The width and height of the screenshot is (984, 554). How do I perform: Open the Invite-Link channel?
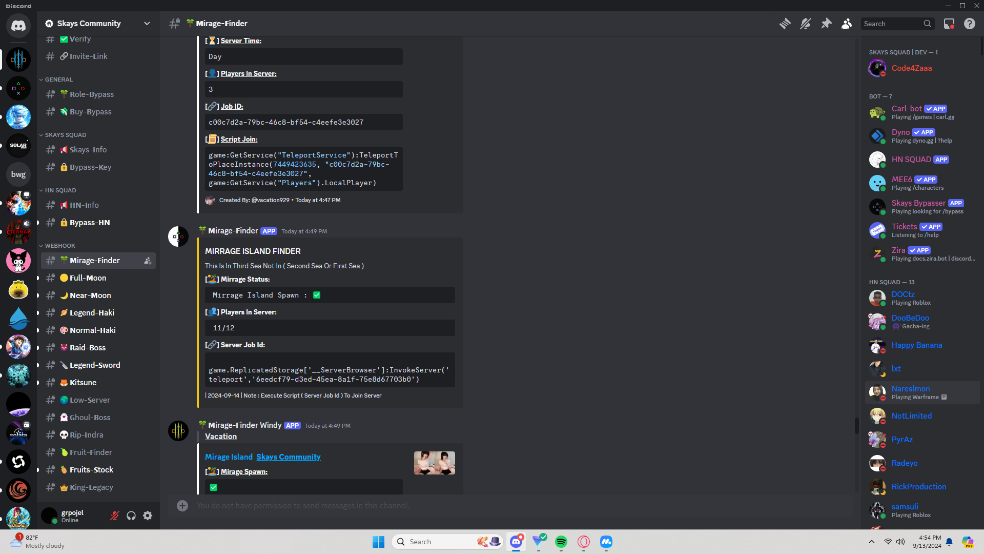coord(98,56)
